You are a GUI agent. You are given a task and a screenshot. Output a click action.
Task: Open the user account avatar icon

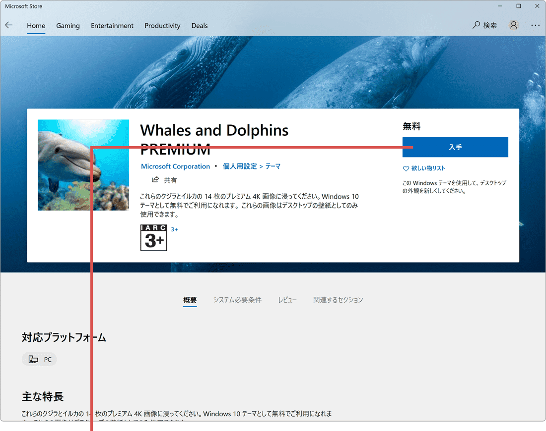[x=514, y=25]
